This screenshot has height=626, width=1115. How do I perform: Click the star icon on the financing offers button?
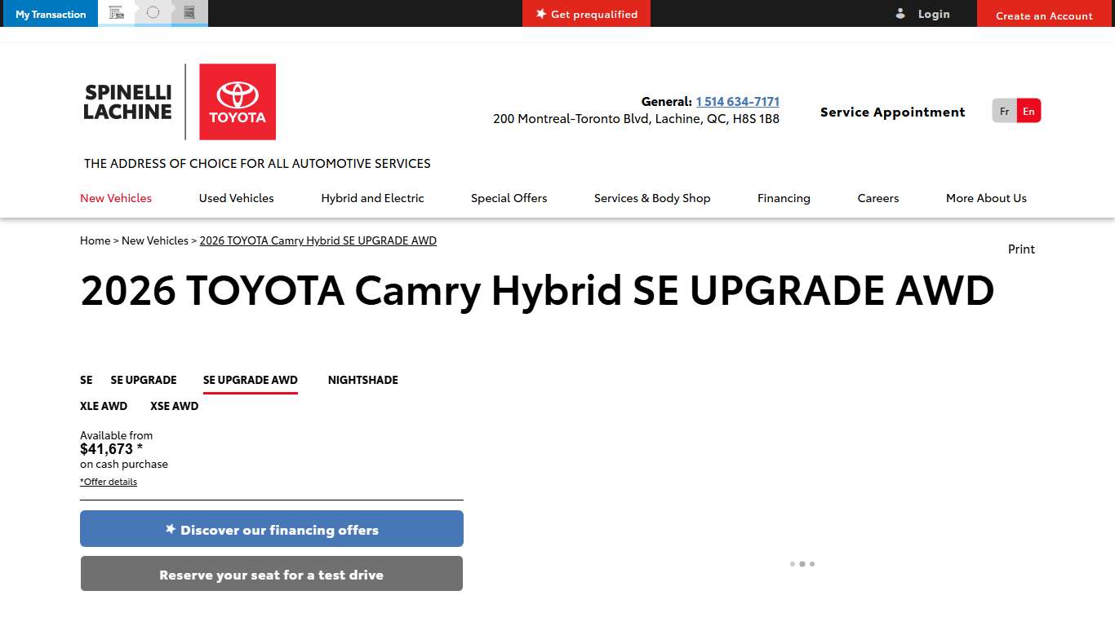click(x=170, y=528)
